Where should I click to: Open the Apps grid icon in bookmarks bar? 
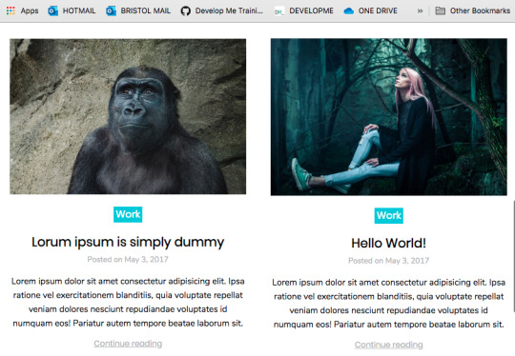(10, 10)
